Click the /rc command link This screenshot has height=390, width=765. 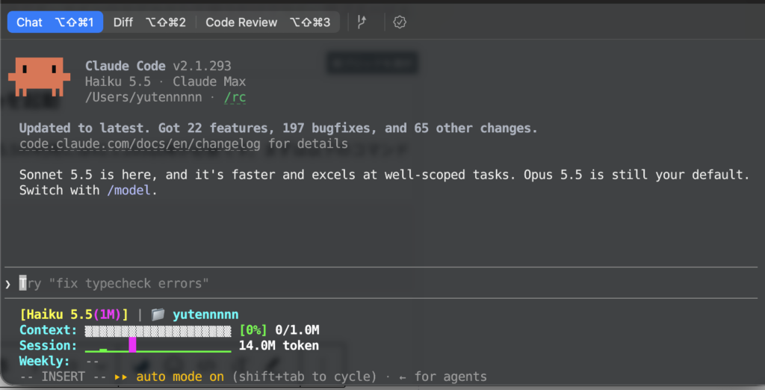235,97
